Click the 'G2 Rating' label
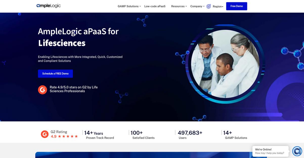 (x=59, y=132)
